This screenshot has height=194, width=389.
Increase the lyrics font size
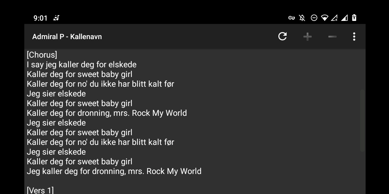tap(307, 36)
